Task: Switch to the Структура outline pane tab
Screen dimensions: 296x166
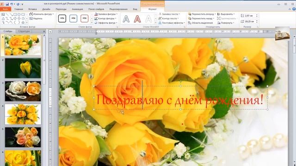Action: [24, 31]
